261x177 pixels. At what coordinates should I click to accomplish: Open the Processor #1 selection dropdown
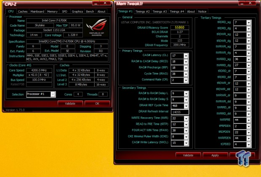(53, 94)
